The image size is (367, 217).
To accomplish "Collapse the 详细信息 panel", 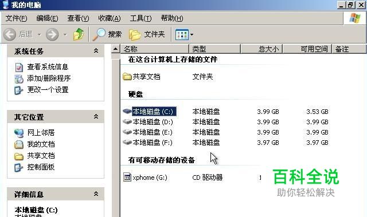I will (x=96, y=194).
